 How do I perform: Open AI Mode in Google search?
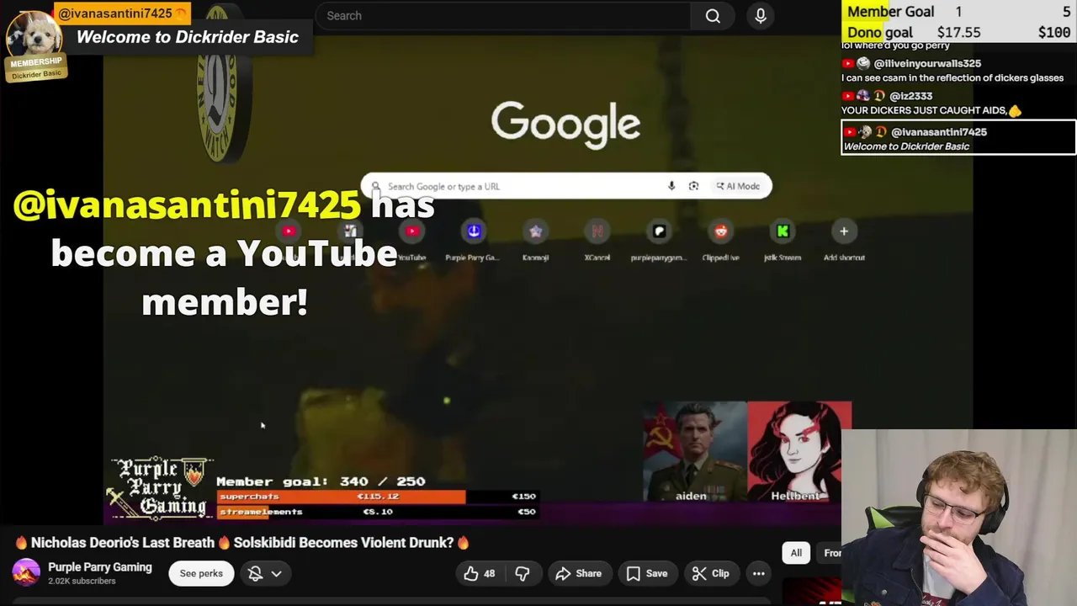tap(738, 186)
